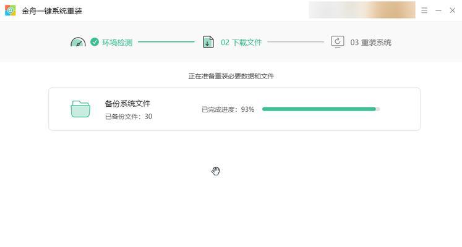Select the 03 重装系统 step
The image size is (462, 247).
point(370,43)
